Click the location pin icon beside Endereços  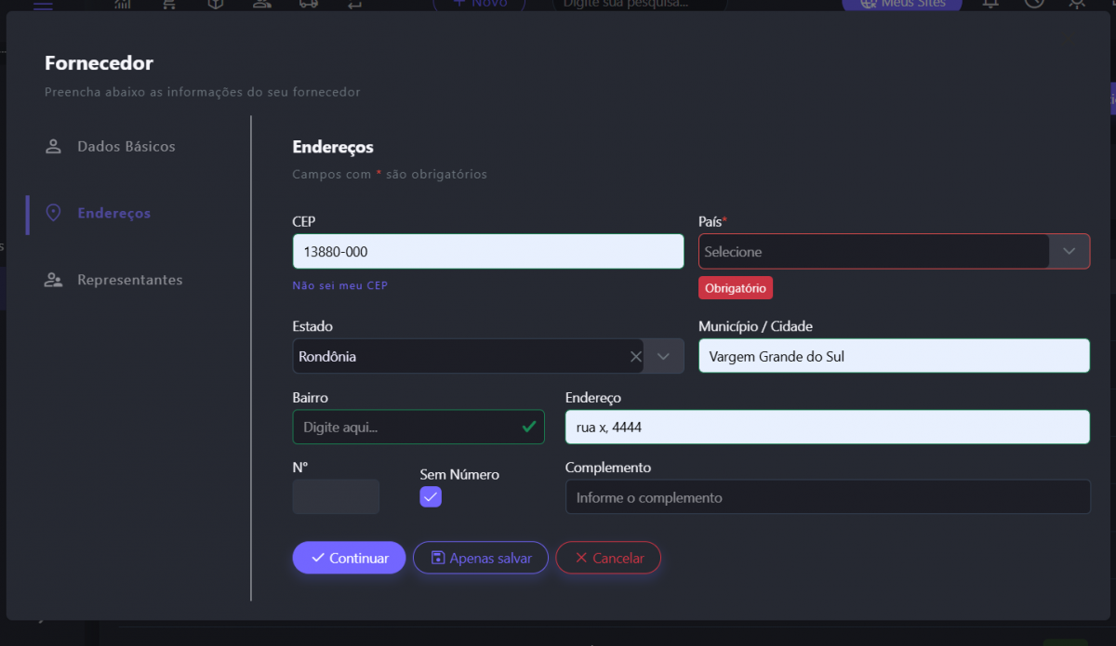53,213
